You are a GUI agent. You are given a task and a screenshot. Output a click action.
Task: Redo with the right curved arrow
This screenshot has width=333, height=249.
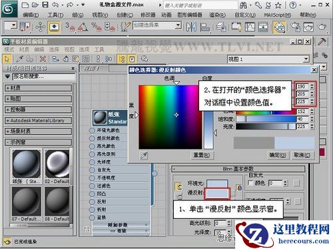pyautogui.click(x=70, y=5)
